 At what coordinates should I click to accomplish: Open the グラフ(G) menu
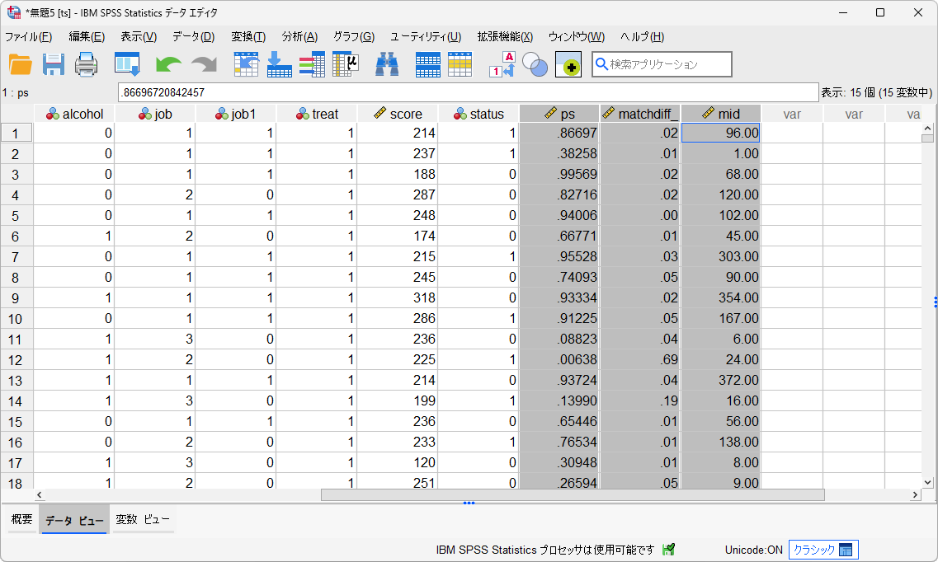point(353,37)
